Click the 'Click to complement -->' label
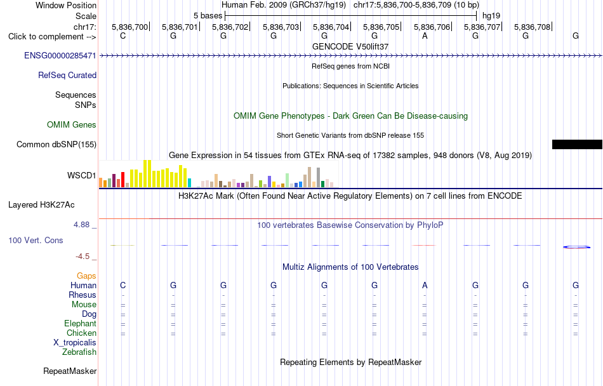Image resolution: width=603 pixels, height=386 pixels. point(52,37)
